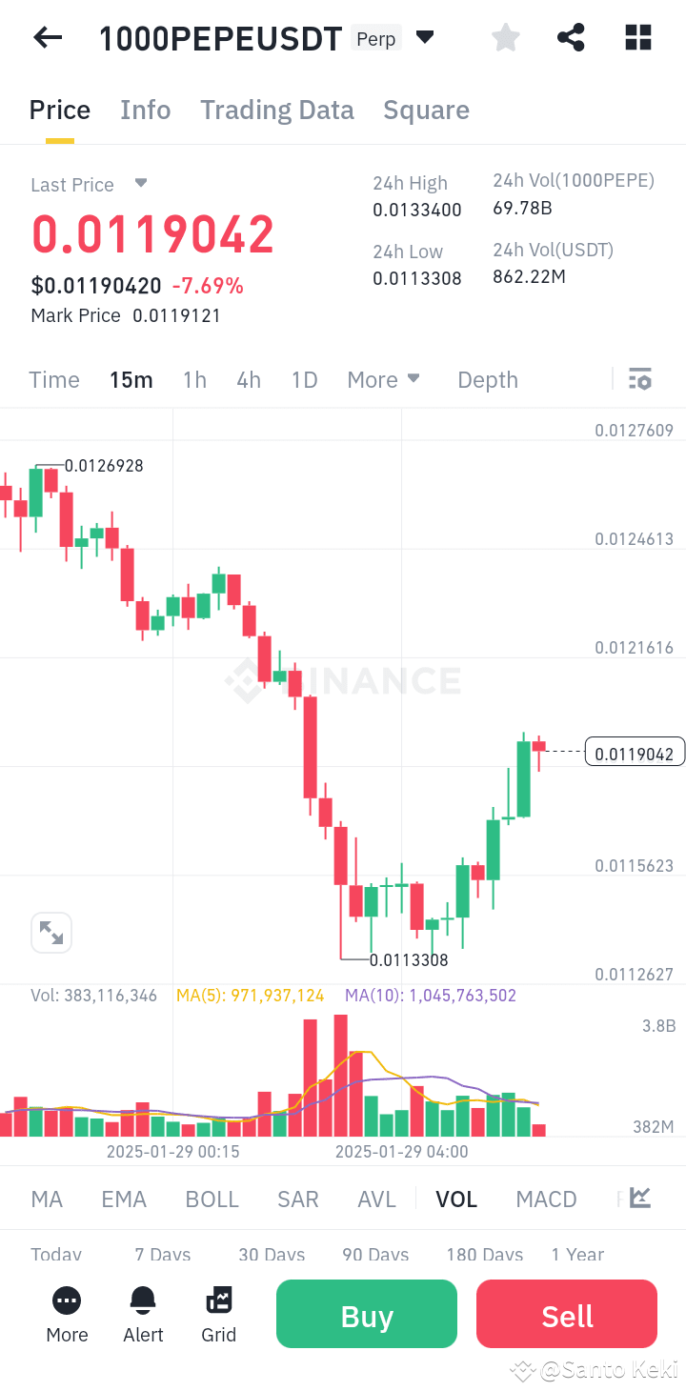Favorite the pair with the star icon

pos(505,37)
